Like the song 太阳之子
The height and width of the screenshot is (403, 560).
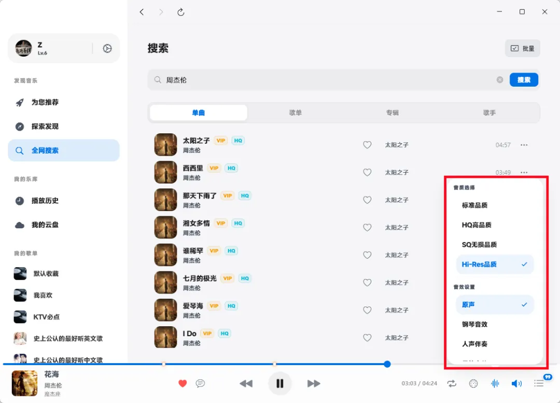[367, 145]
